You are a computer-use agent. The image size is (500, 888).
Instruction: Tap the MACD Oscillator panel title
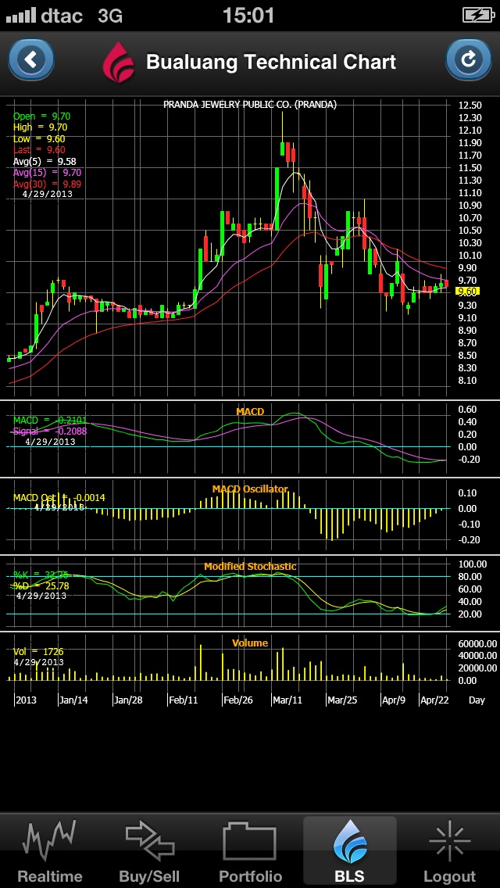tap(250, 489)
